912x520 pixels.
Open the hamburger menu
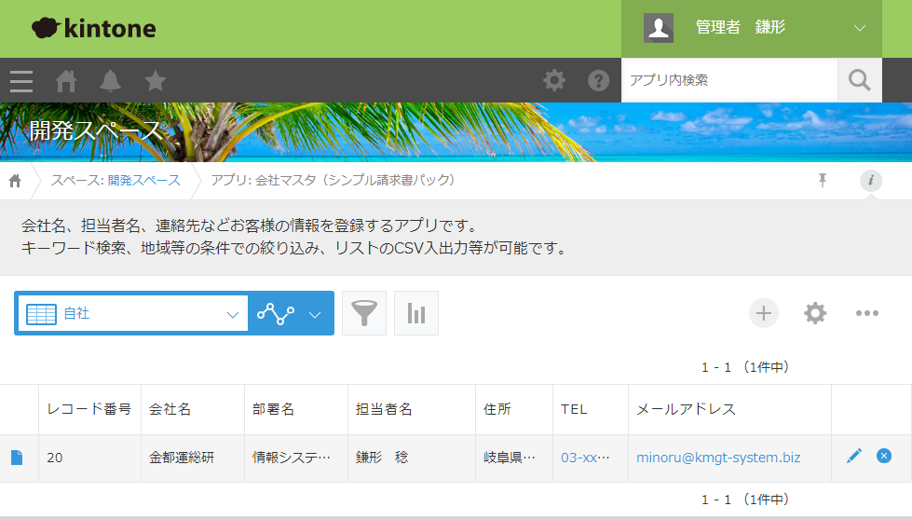click(x=21, y=81)
